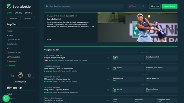184x103 pixels.
Task: Open Oyuncu Bahisleri category
Action: [x=13, y=39]
